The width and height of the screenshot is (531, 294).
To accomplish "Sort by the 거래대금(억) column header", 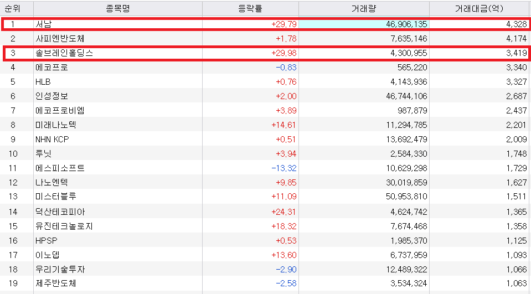I will pos(480,8).
